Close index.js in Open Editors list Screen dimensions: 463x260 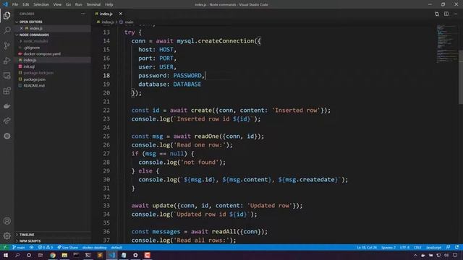21,28
